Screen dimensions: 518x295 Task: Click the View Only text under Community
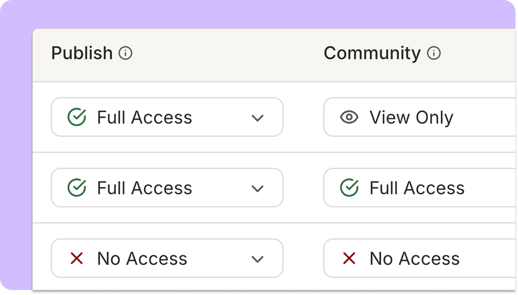click(x=411, y=118)
